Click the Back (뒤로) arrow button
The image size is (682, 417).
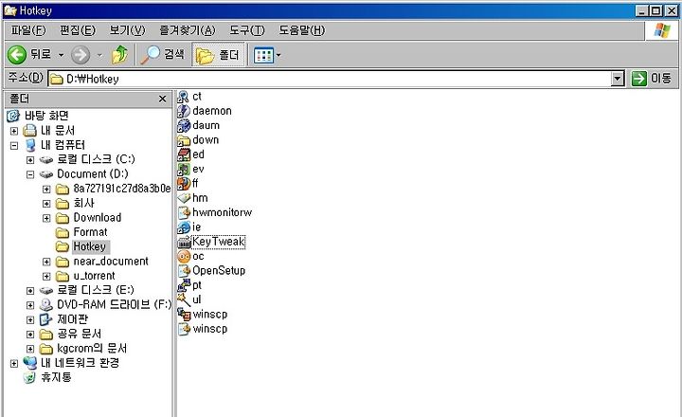pos(28,55)
